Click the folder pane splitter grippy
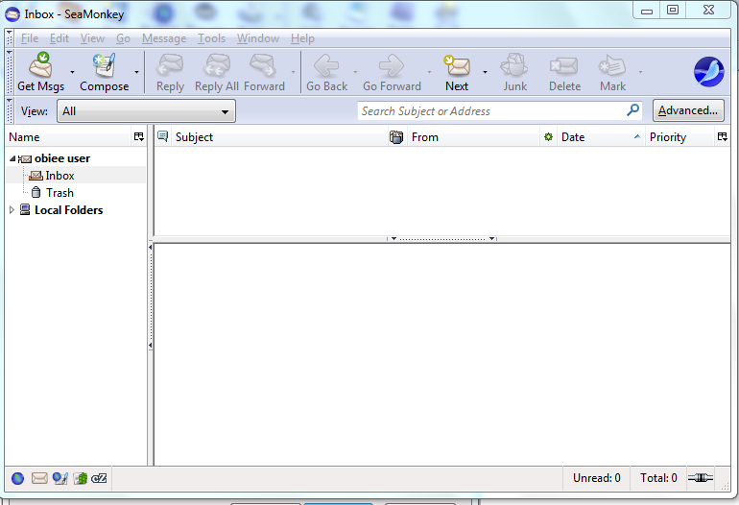The width and height of the screenshot is (739, 505). tap(151, 296)
